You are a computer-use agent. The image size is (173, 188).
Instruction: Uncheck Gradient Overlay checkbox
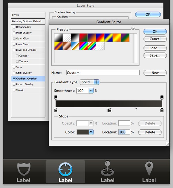[x=14, y=78]
